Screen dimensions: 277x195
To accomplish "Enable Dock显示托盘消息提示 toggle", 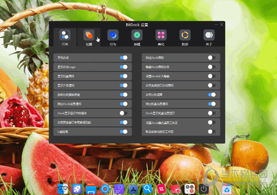I will pyautogui.click(x=212, y=113).
